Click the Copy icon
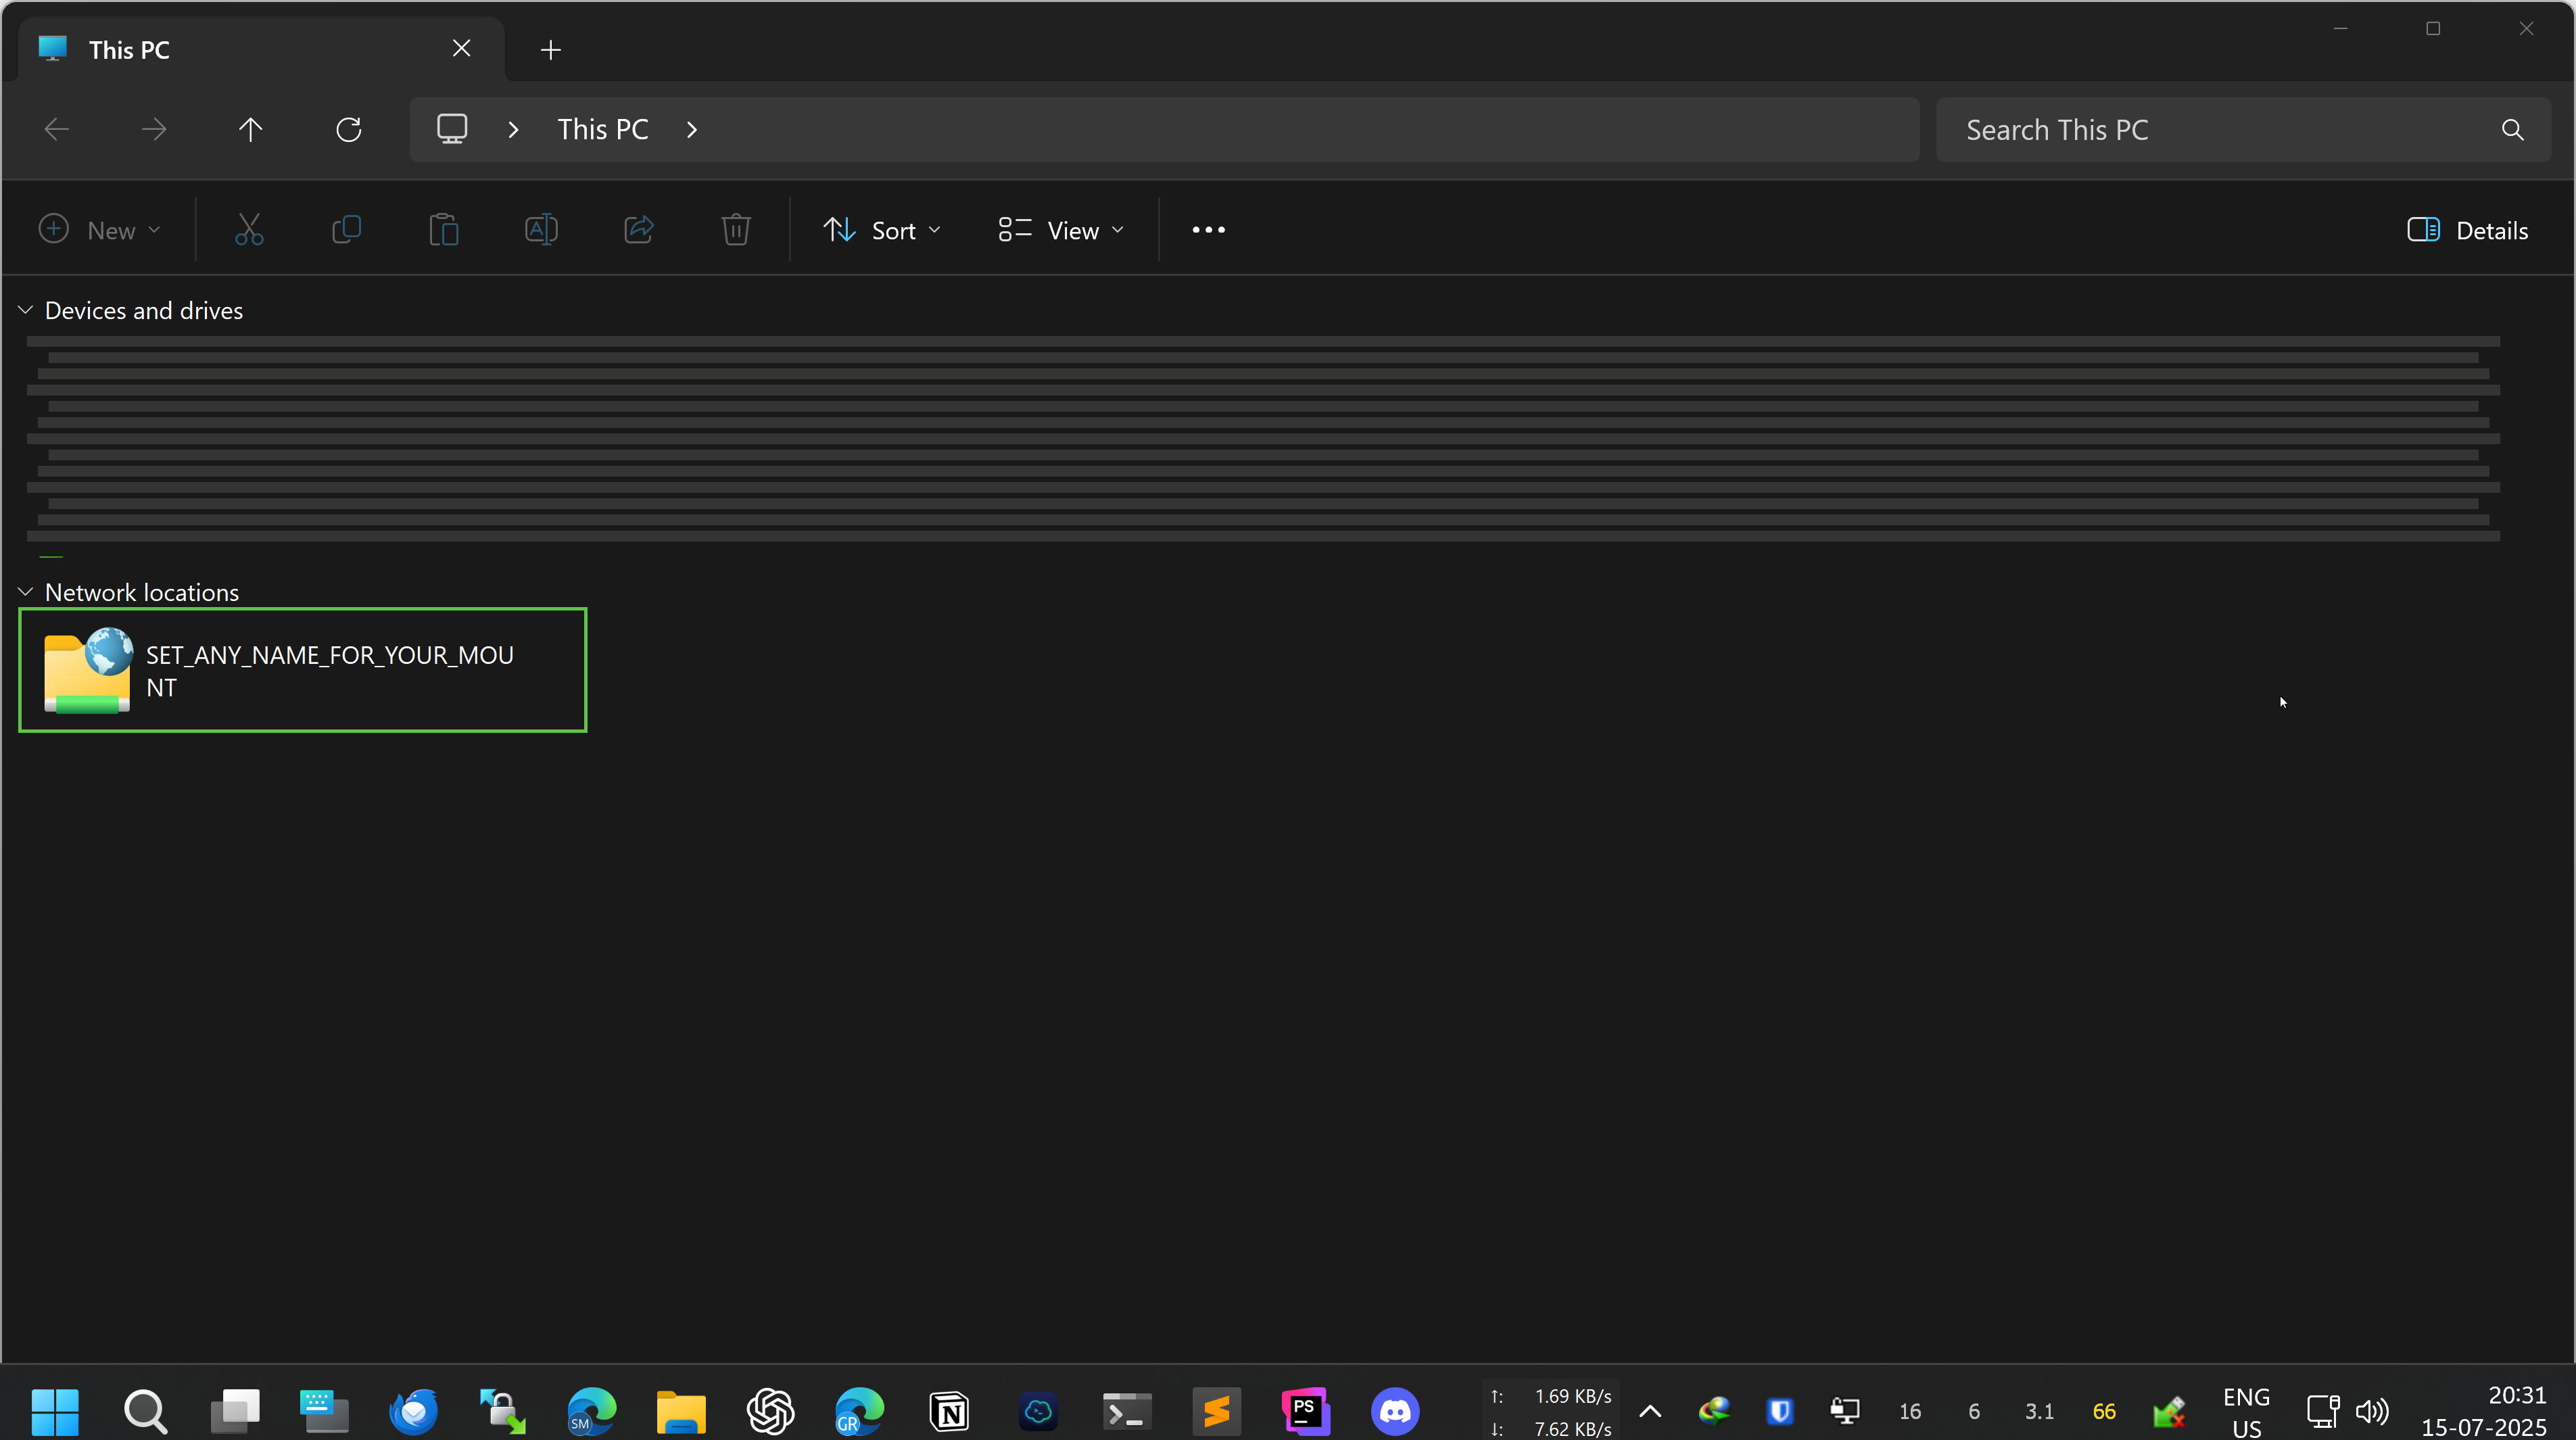 [x=346, y=230]
